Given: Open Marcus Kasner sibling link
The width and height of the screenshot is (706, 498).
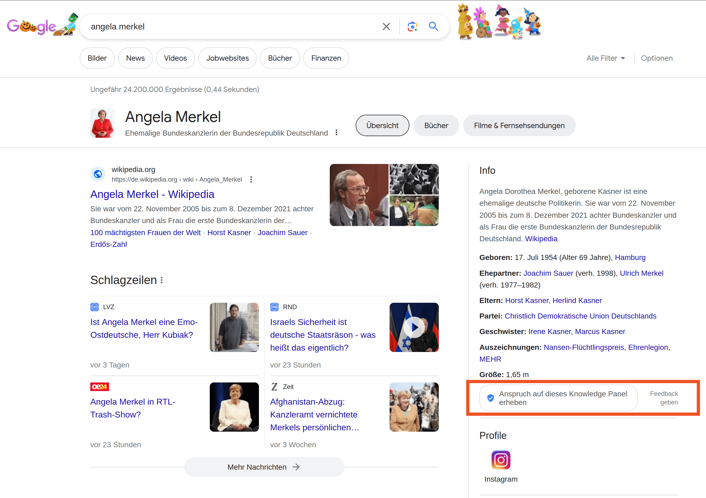Looking at the screenshot, I should [600, 332].
